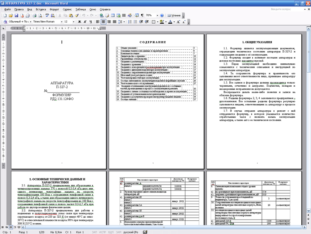Toggle italic formatting (К)
Screen dimensions: 311x234
(86, 22)
